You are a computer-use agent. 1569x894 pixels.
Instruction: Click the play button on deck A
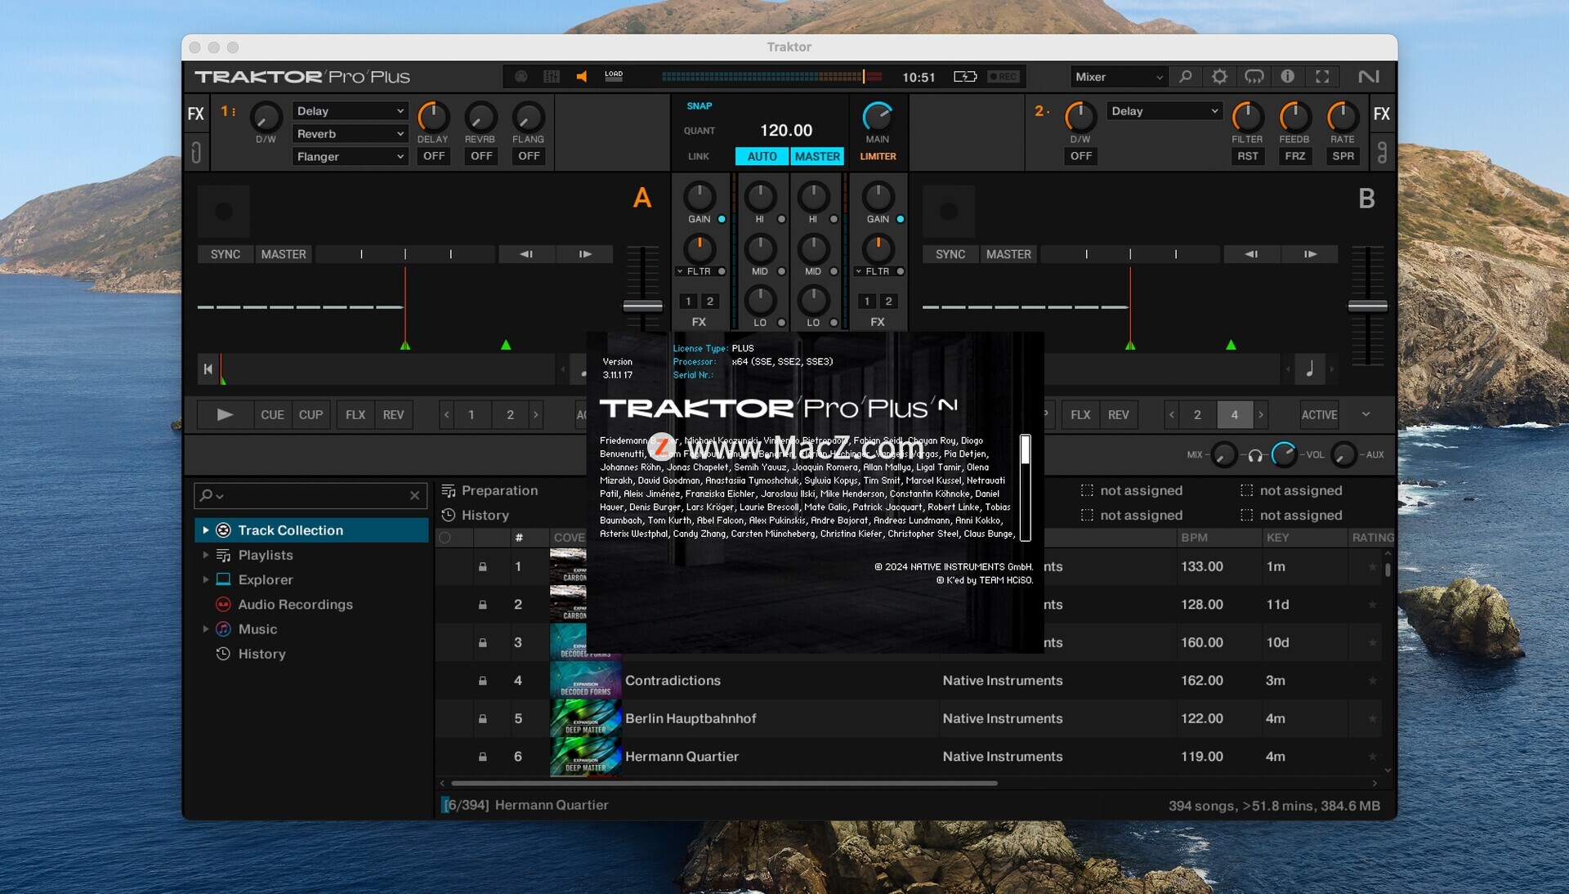pos(225,415)
